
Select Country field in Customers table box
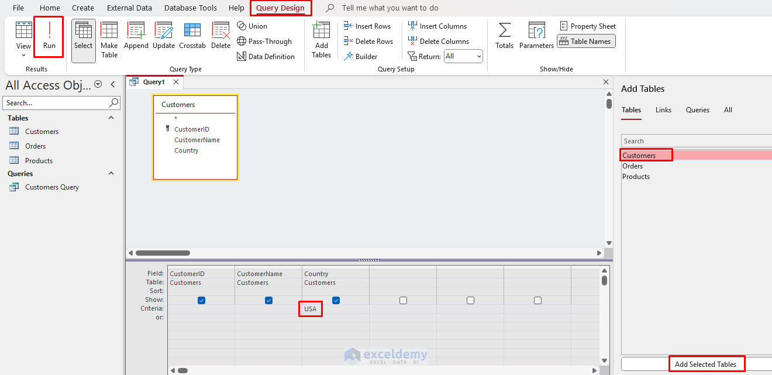coord(186,150)
